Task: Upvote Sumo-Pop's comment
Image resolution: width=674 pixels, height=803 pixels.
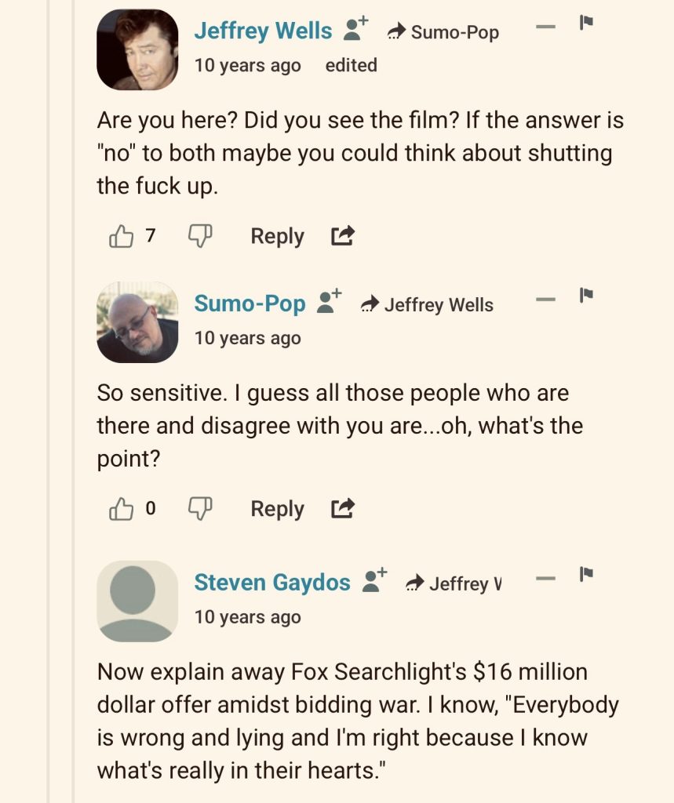Action: [121, 509]
